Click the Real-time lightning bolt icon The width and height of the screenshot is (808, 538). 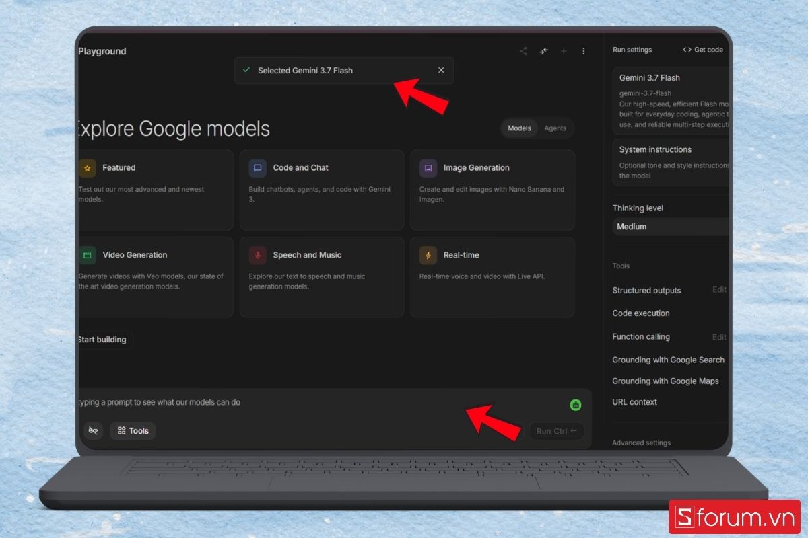point(428,255)
